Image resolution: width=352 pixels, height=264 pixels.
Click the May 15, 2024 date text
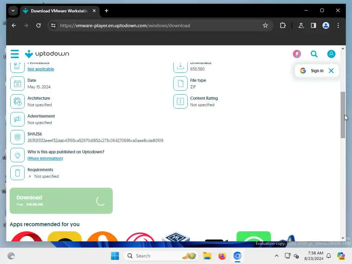[x=39, y=87]
